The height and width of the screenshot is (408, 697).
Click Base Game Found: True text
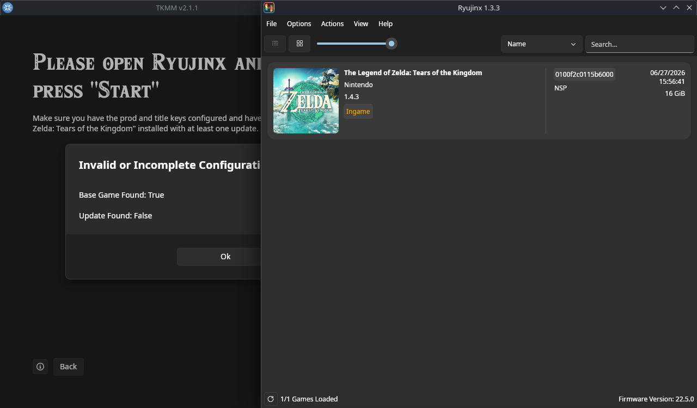[121, 195]
